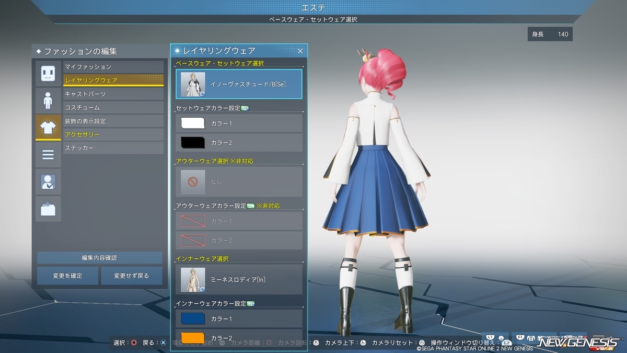Image resolution: width=627 pixels, height=353 pixels.
Task: Open ステッカー menu item
Action: click(x=113, y=149)
